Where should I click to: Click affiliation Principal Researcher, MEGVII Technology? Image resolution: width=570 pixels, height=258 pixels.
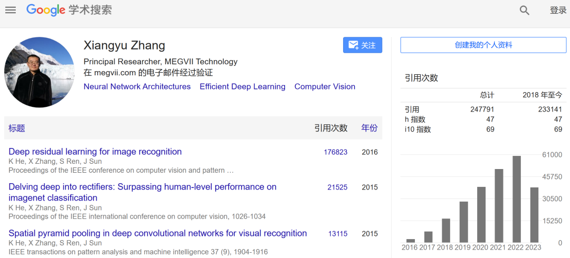pos(160,62)
